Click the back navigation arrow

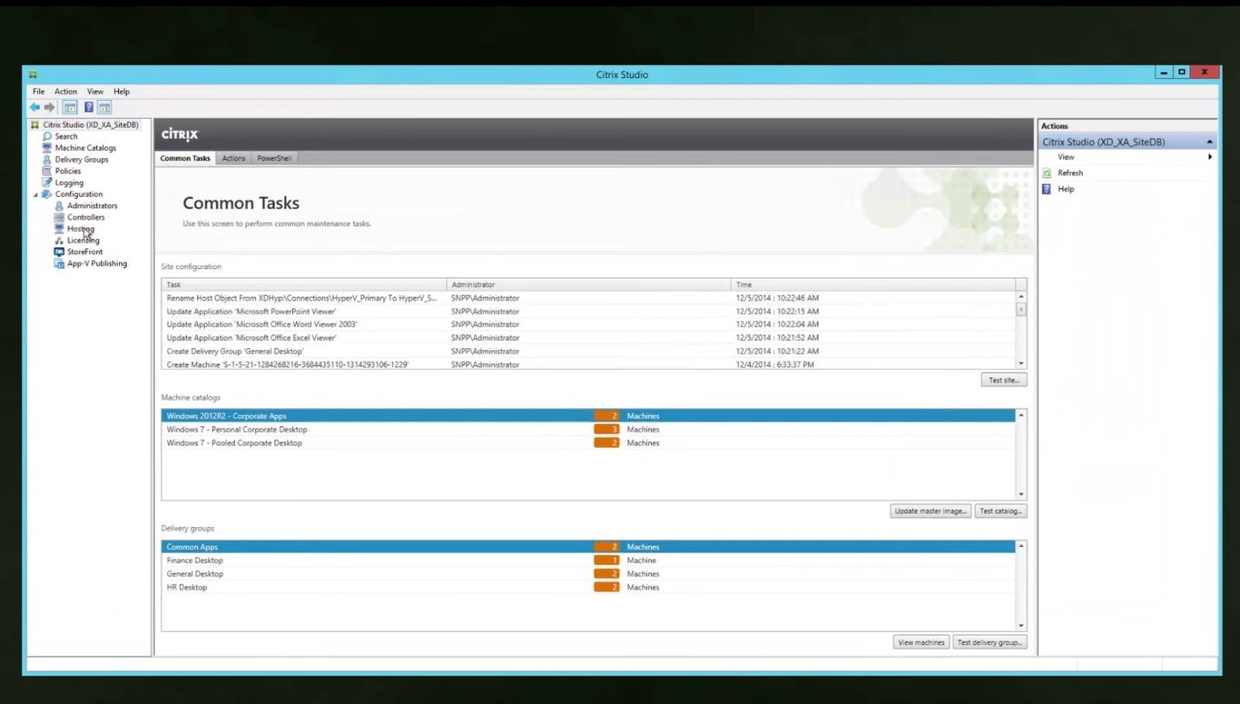34,107
